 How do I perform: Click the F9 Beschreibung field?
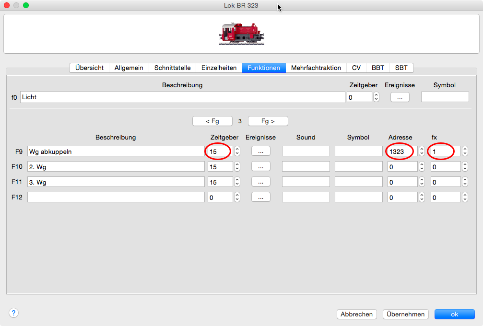tap(116, 151)
